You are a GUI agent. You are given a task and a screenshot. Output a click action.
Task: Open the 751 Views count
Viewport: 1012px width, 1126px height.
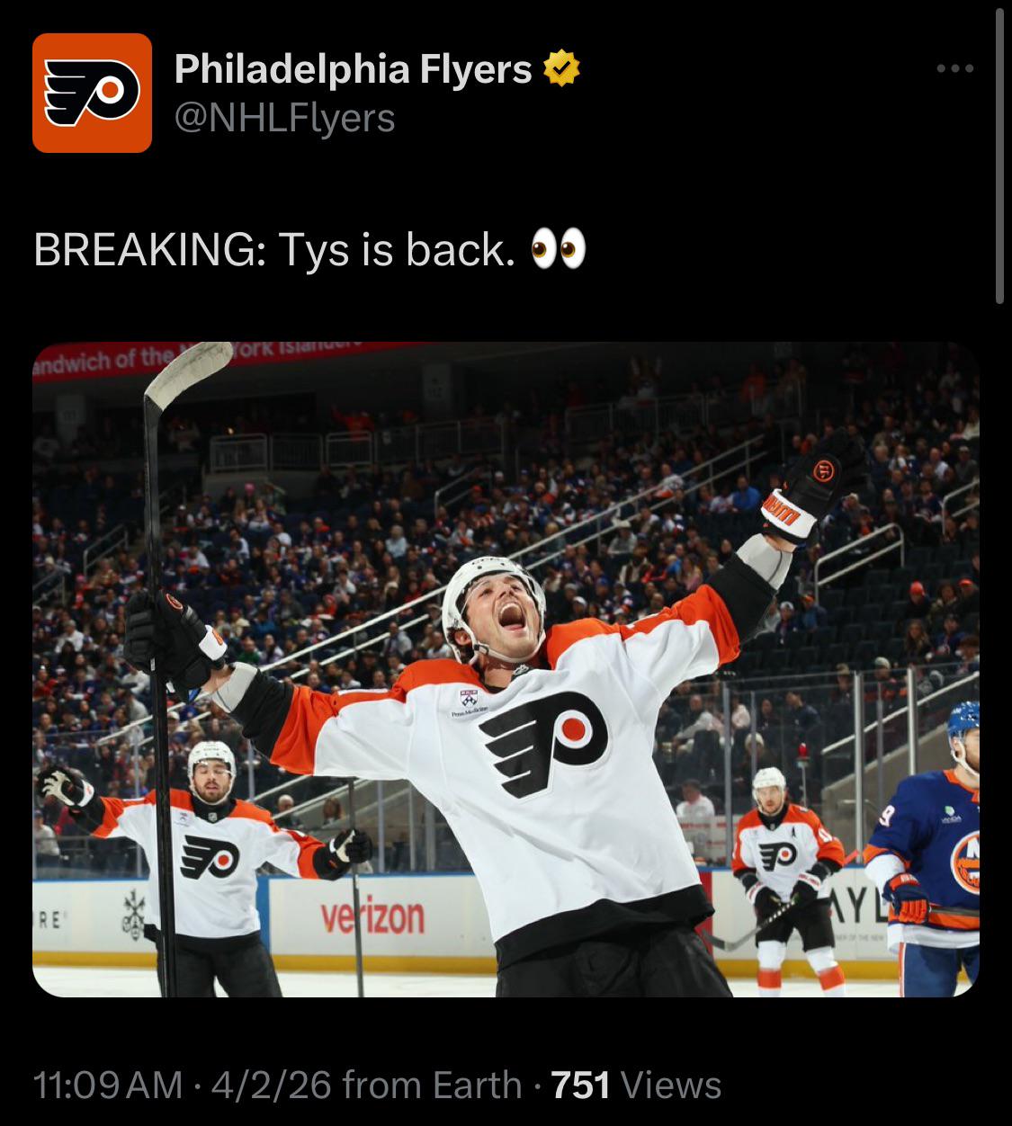[636, 1085]
